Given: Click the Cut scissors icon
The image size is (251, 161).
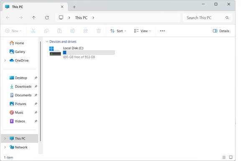Looking at the screenshot, I should pos(33,31).
